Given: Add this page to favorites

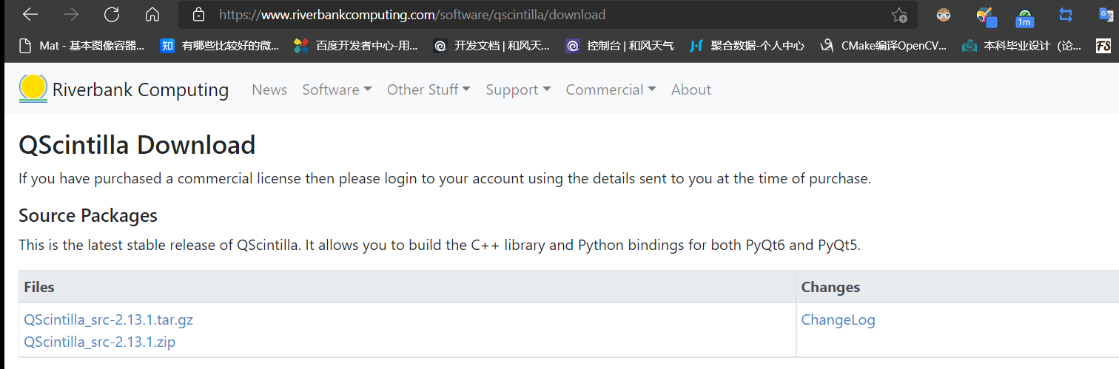Looking at the screenshot, I should [898, 15].
